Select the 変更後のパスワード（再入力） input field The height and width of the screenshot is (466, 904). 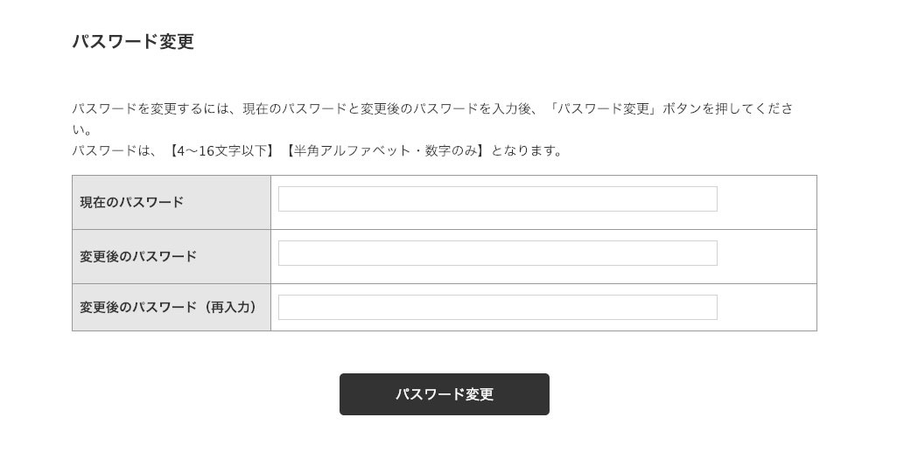pyautogui.click(x=497, y=308)
